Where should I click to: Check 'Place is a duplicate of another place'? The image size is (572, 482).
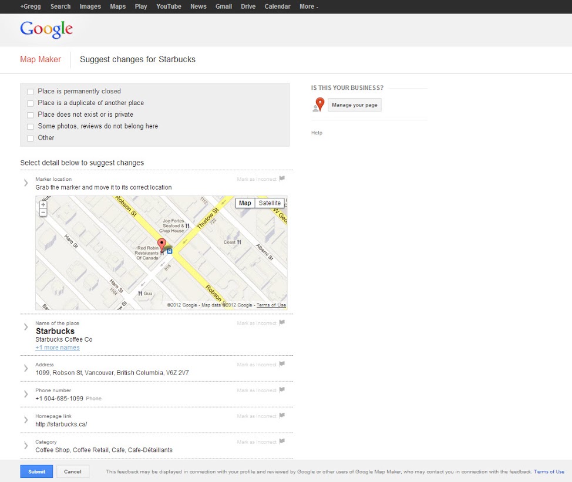click(31, 103)
